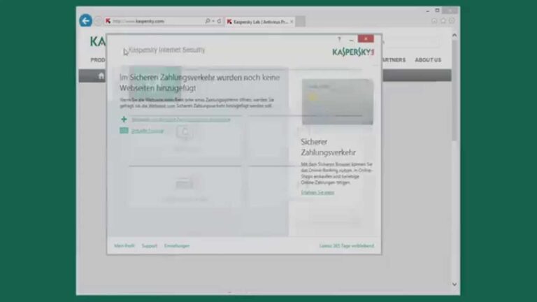This screenshot has width=537, height=302.
Task: Click the green virtual keyboard icon
Action: click(x=124, y=131)
